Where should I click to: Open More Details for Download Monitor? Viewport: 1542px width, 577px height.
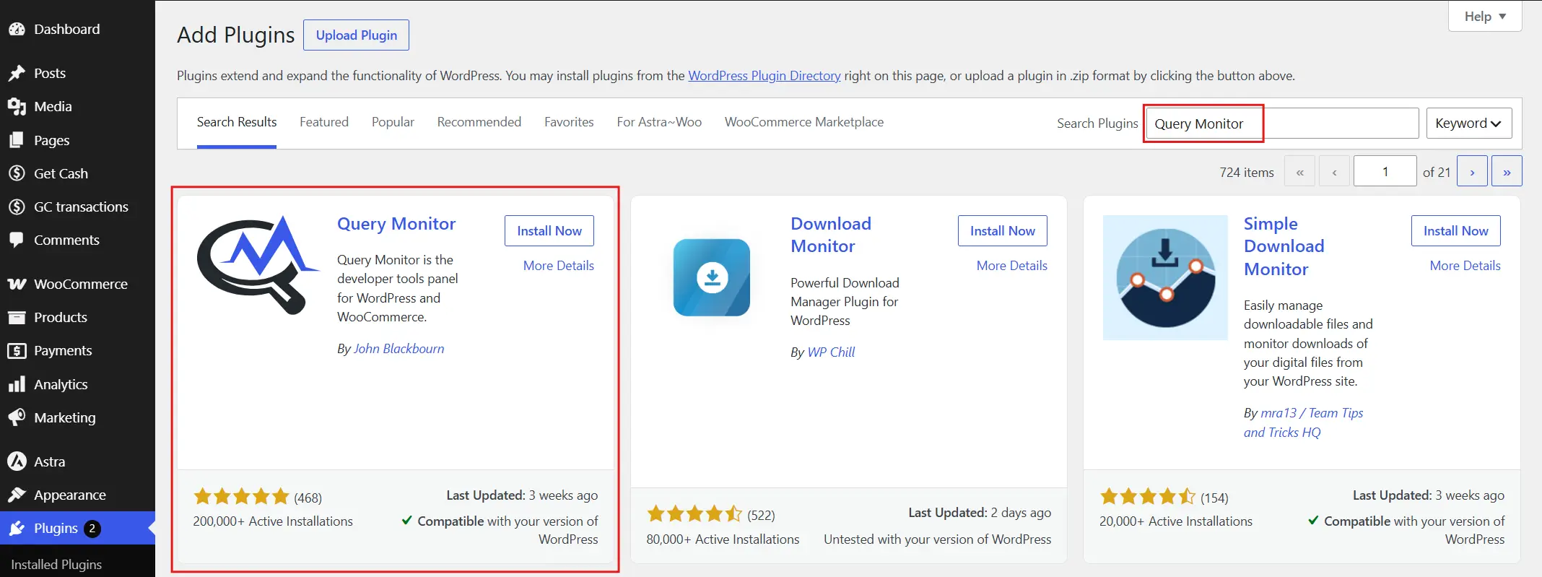coord(1012,266)
